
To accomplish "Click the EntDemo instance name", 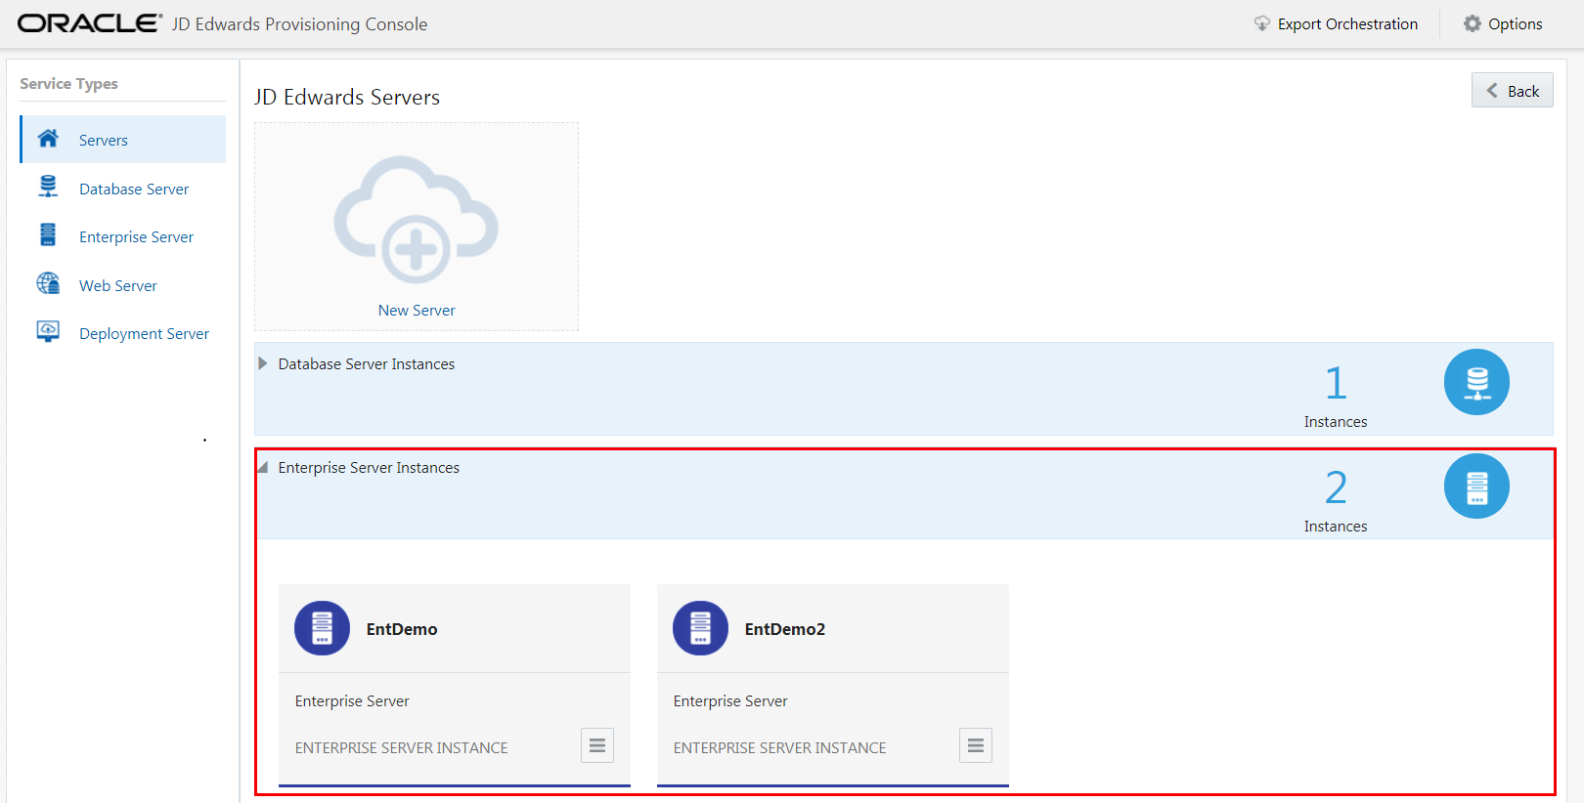I will click(x=402, y=629).
